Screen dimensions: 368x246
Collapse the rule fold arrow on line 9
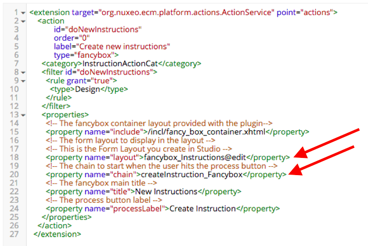tap(23, 81)
